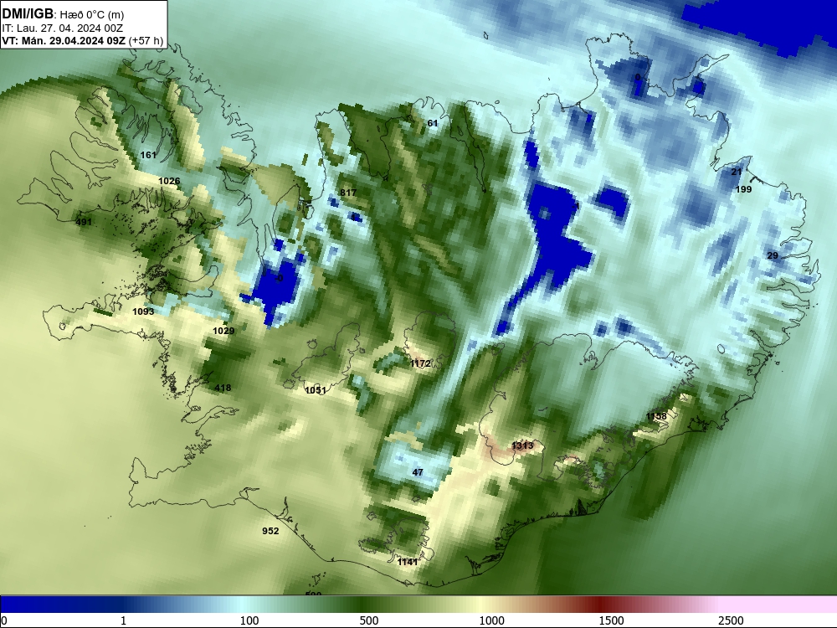Viewport: 837px width, 628px height.
Task: Click the 1172 value on the glacier
Action: 421,363
